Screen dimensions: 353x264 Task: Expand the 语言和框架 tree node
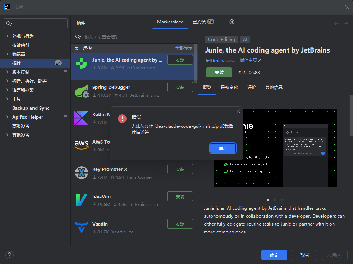pos(8,90)
